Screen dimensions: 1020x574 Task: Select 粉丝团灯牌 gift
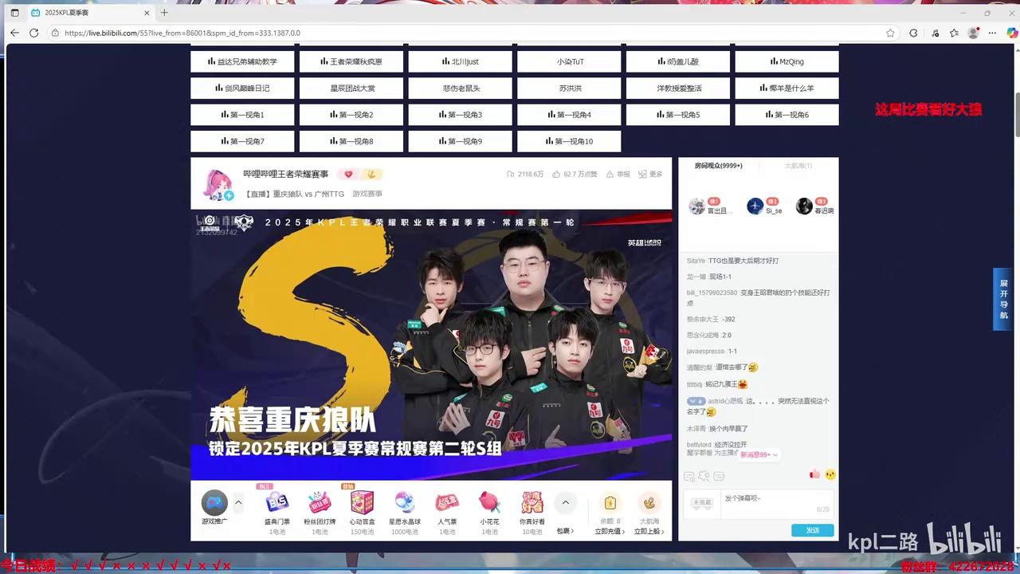[320, 510]
